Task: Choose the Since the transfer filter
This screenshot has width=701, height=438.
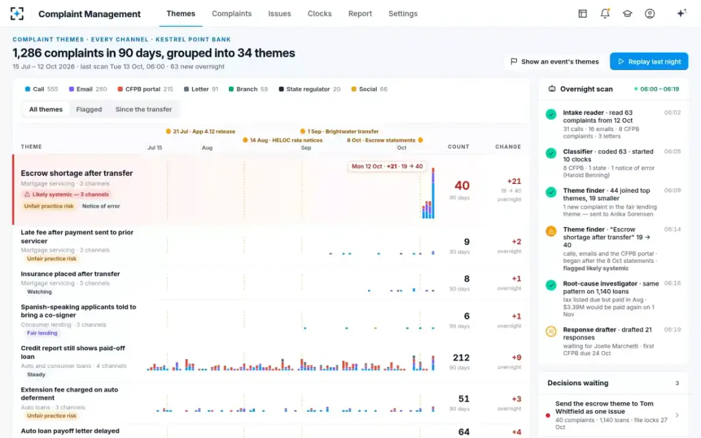Action: (144, 109)
